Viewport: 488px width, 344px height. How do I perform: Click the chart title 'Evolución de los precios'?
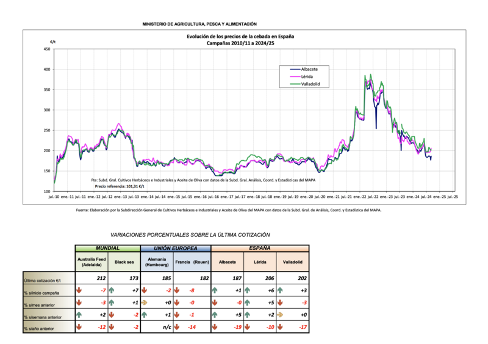pyautogui.click(x=240, y=37)
